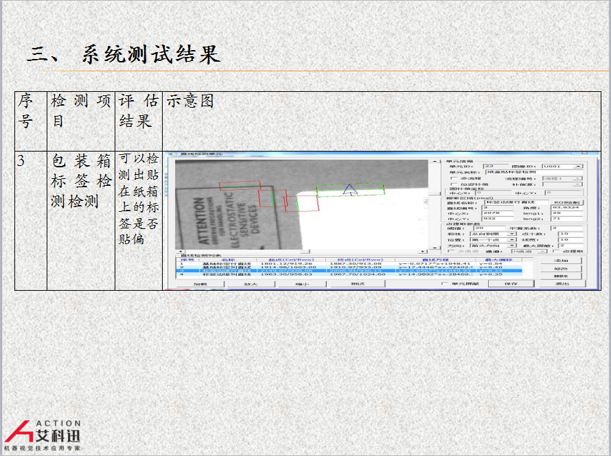
Task: Click the 单元ID field showing 23
Action: point(496,167)
